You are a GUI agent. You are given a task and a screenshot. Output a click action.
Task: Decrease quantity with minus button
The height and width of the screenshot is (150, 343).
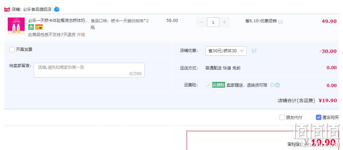click(x=202, y=22)
